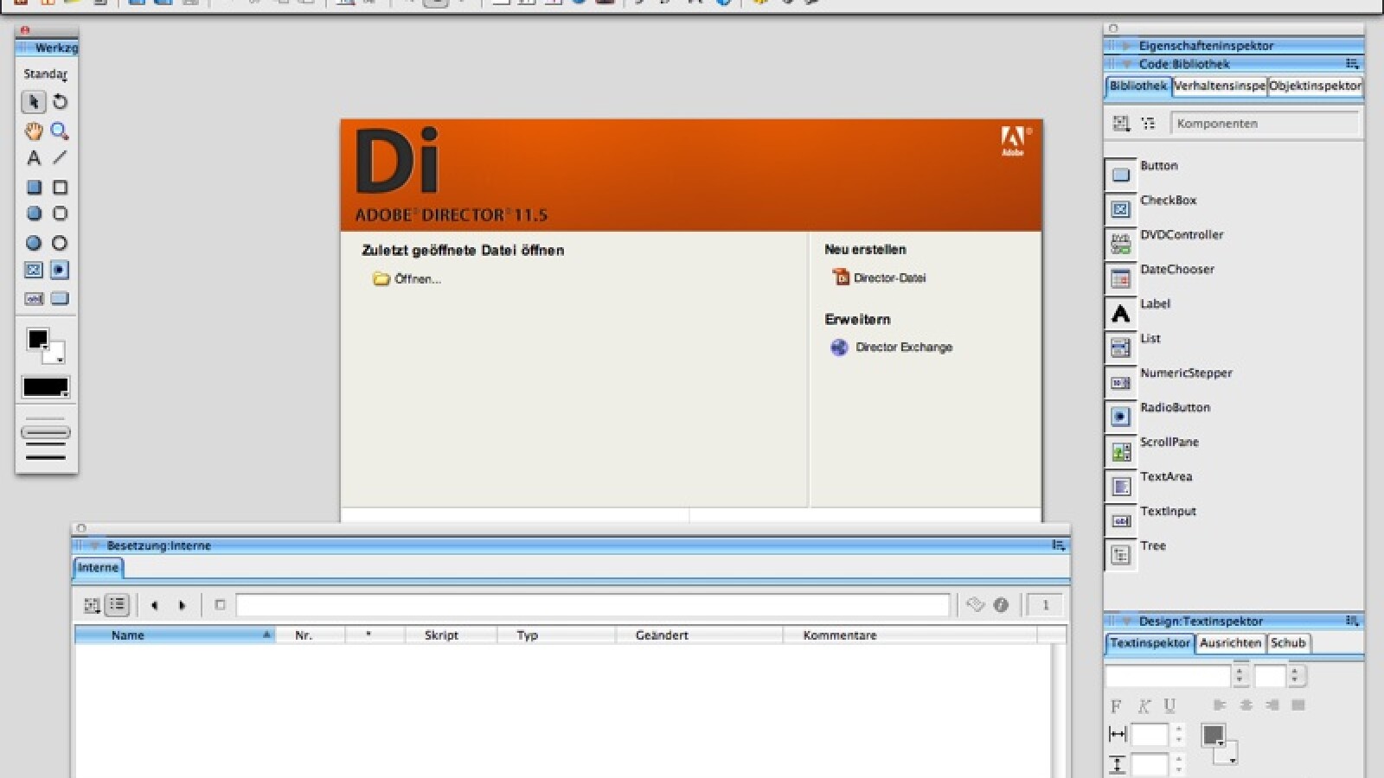Click the cast member name input field
Image resolution: width=1384 pixels, height=778 pixels.
pyautogui.click(x=593, y=605)
